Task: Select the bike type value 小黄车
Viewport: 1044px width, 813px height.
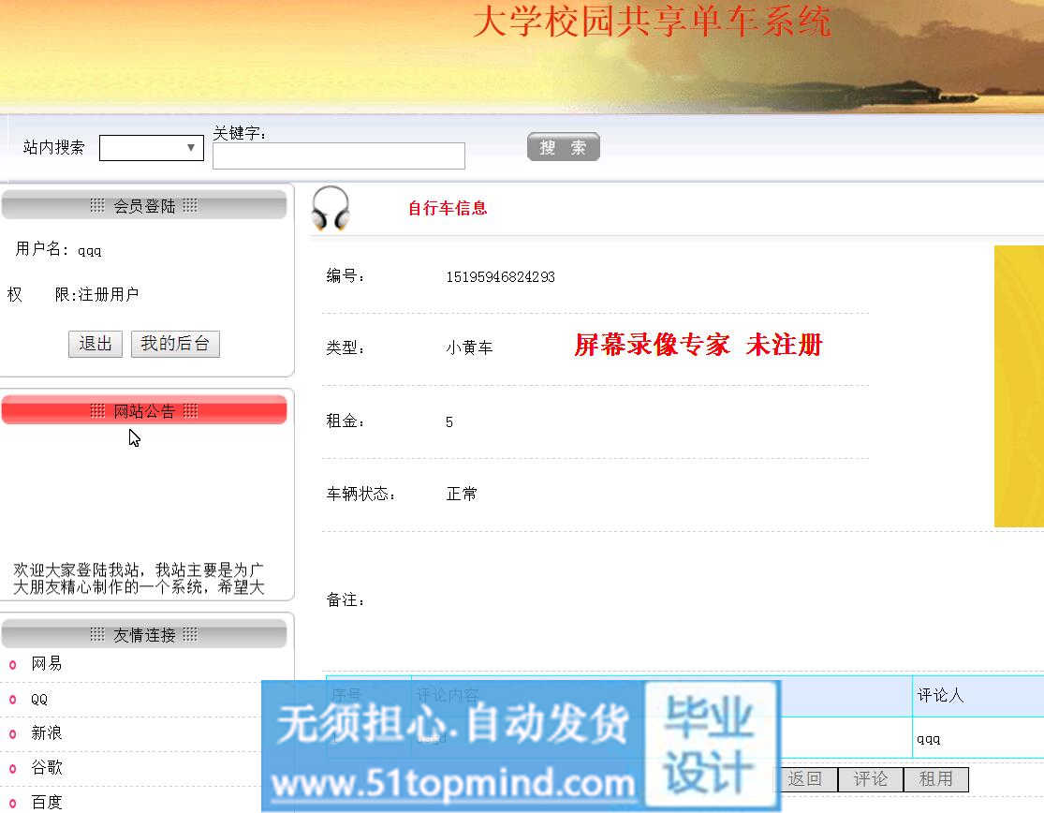Action: coord(469,347)
